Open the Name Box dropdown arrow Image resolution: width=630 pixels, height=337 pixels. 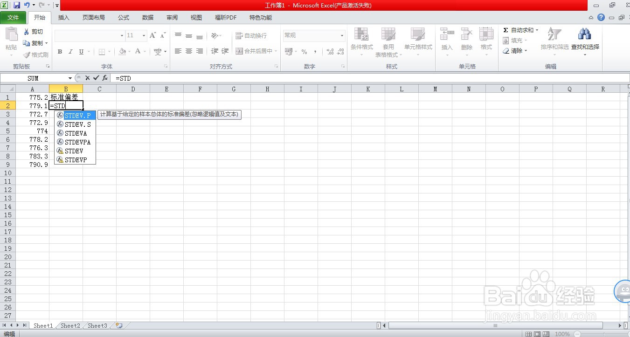pos(70,78)
